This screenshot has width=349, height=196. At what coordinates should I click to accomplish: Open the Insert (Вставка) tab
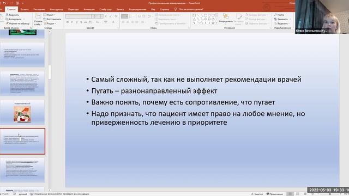[x=25, y=9]
